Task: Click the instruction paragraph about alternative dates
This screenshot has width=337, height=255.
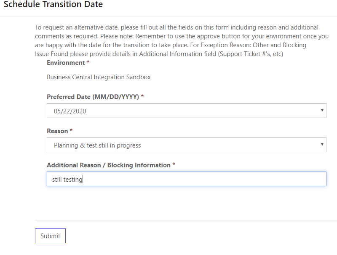Action: pyautogui.click(x=182, y=40)
